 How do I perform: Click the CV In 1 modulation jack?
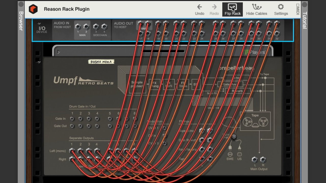point(165,128)
